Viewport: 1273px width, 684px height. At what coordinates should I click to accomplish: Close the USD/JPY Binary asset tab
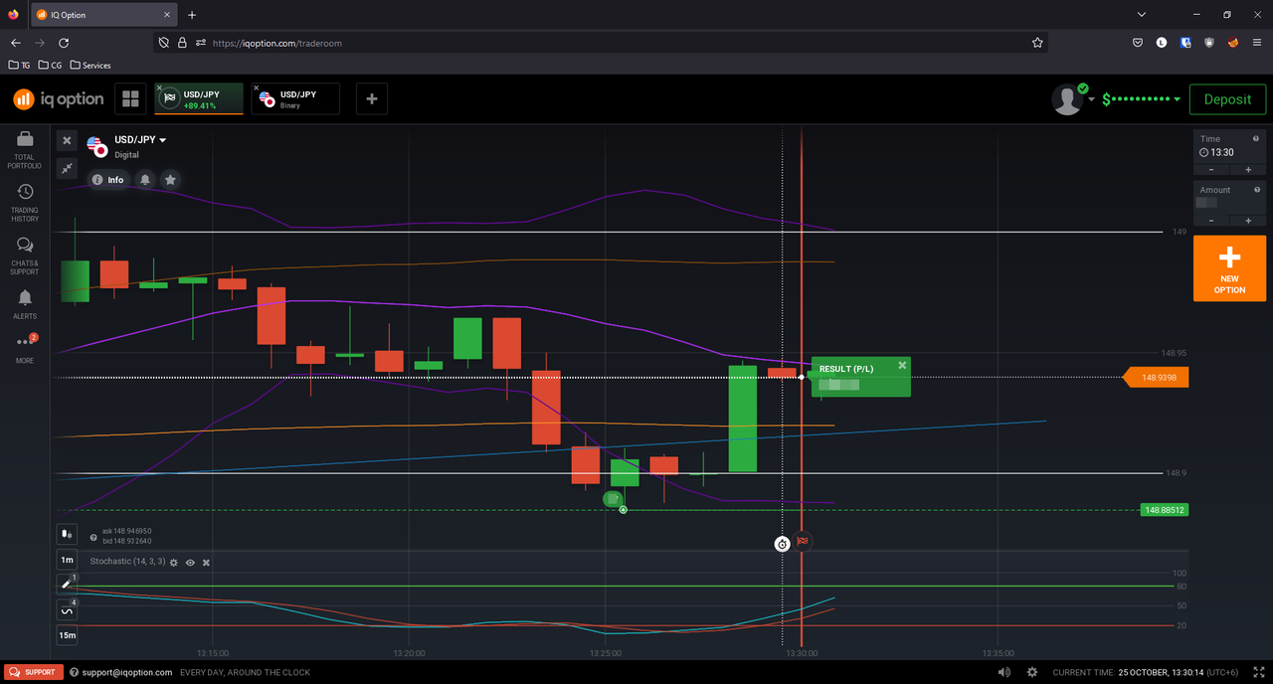[256, 87]
